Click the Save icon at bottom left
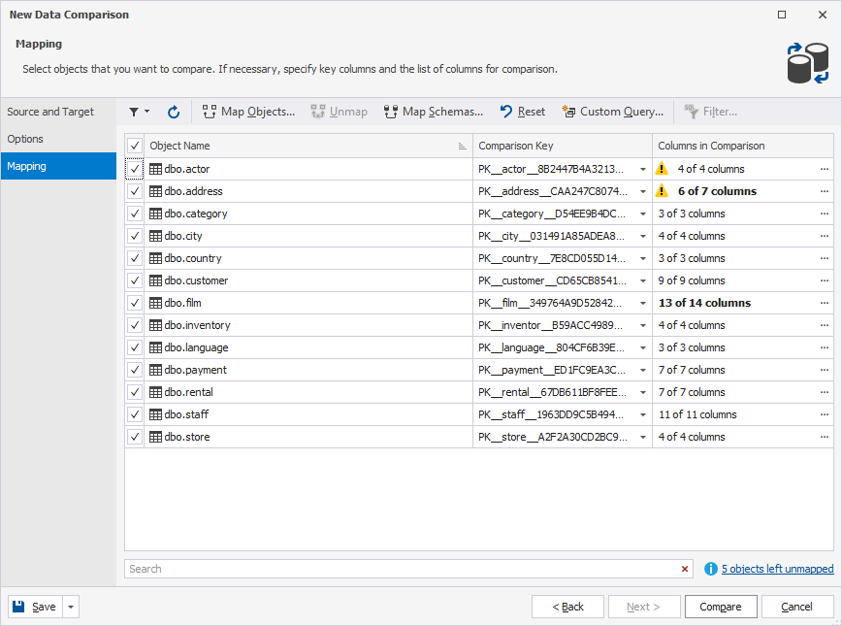 pos(19,606)
